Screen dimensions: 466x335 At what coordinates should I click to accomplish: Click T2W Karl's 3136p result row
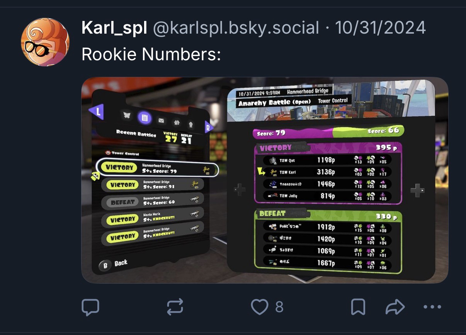coord(327,172)
